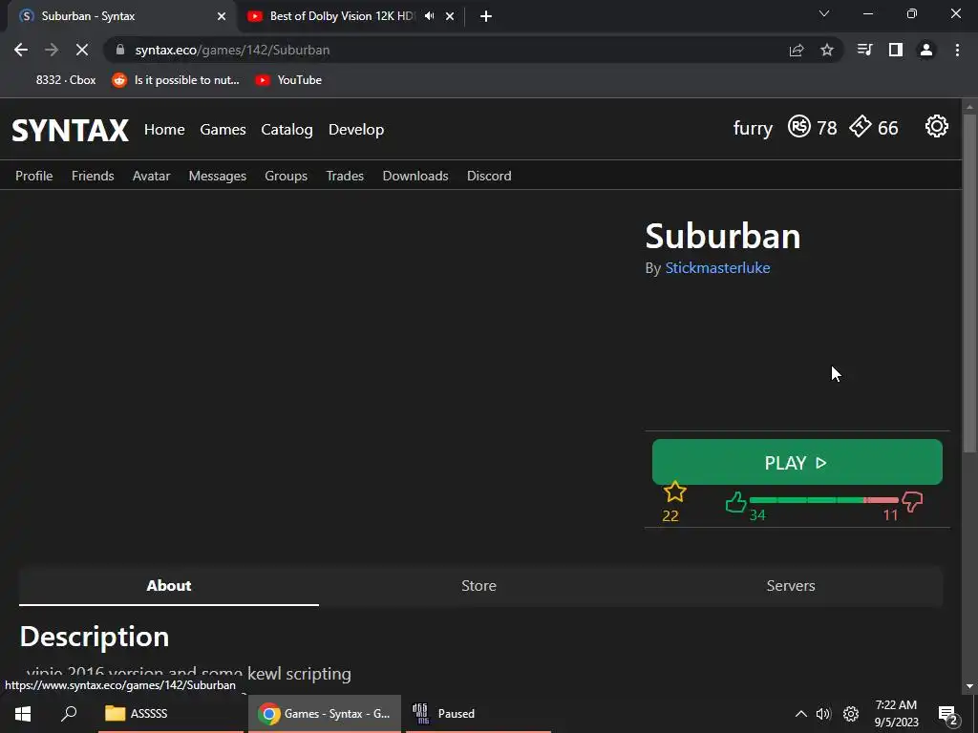The image size is (978, 733).
Task: Mute tab via speaker icon
Action: (429, 16)
